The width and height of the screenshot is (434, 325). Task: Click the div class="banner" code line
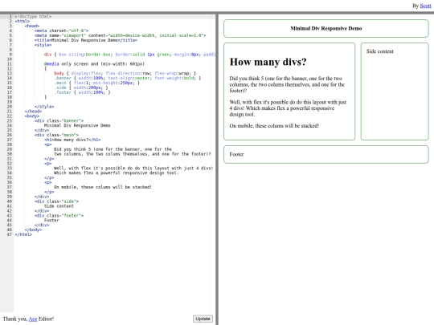[x=59, y=120]
